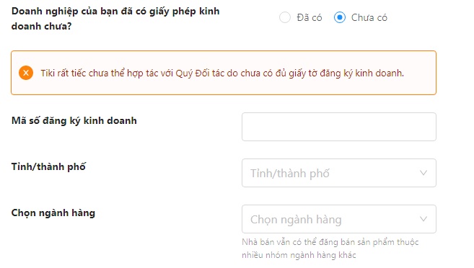Click the "Chưa có" option label text

[369, 17]
